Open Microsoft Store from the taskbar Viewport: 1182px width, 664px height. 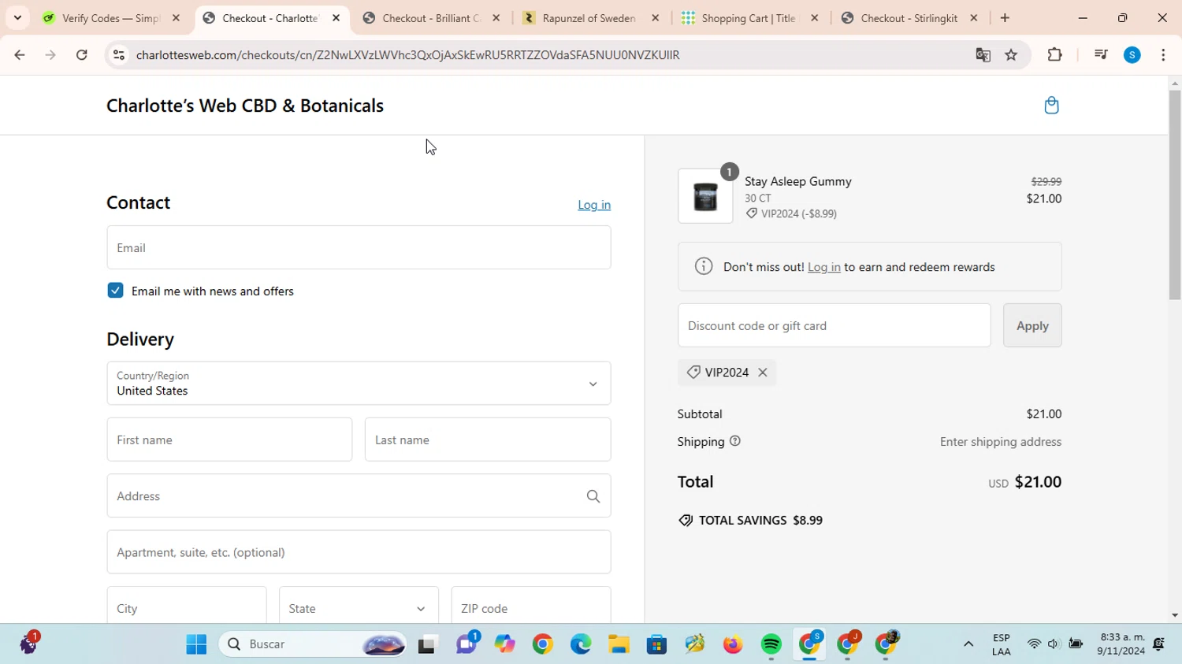tap(656, 644)
